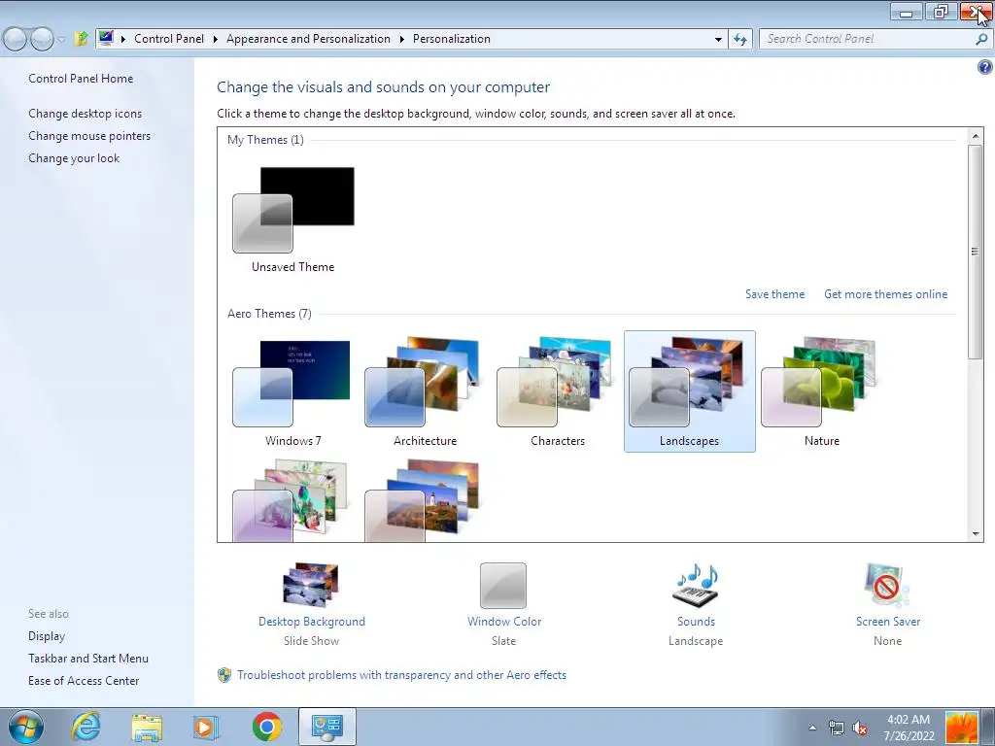Click the Control Panel breadcrumb
Viewport: 995px width, 746px height.
(169, 39)
